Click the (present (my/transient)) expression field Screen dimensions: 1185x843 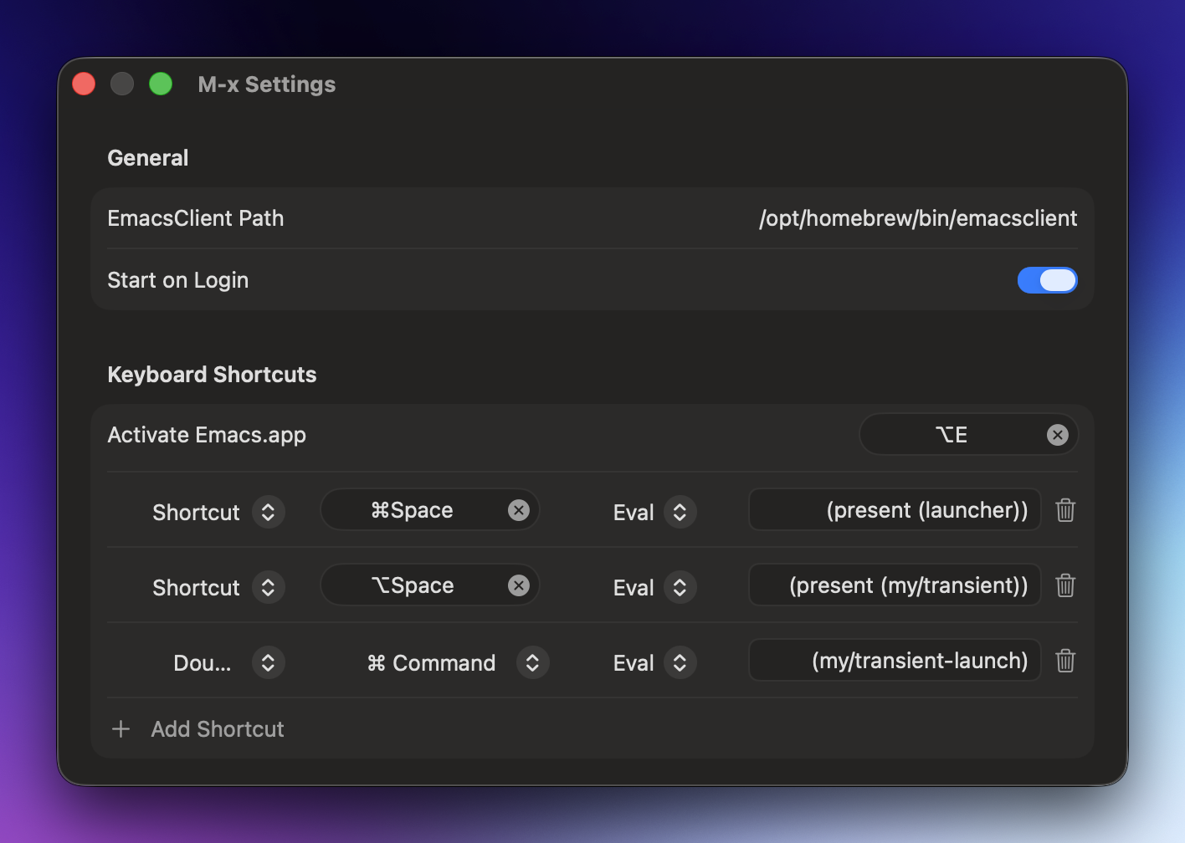[894, 585]
